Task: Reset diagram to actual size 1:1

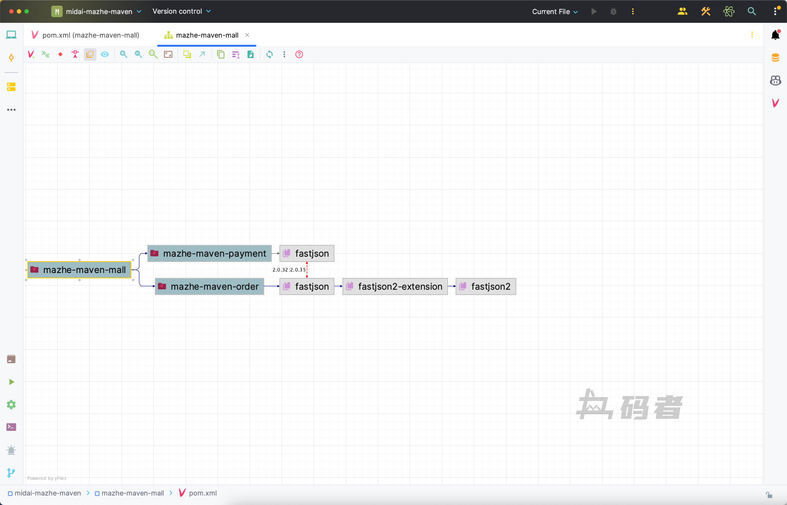Action: [153, 54]
